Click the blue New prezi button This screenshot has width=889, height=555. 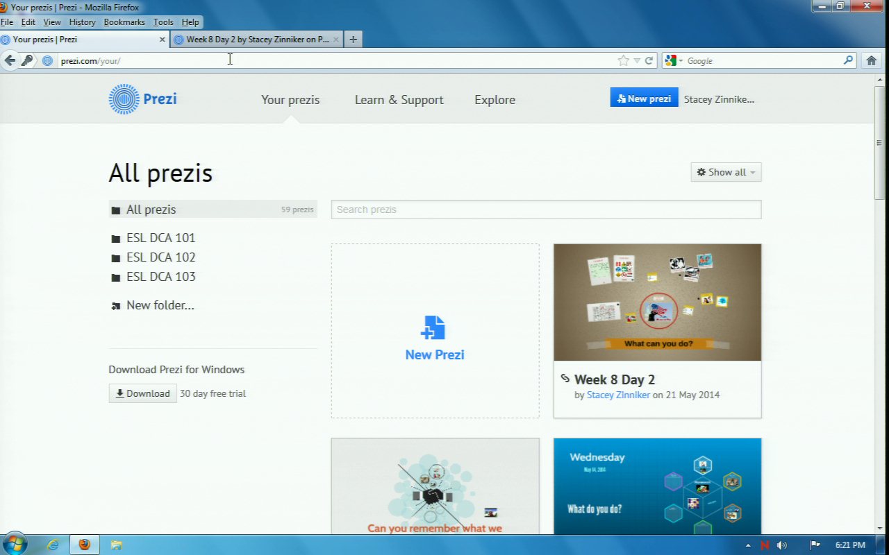pos(644,99)
